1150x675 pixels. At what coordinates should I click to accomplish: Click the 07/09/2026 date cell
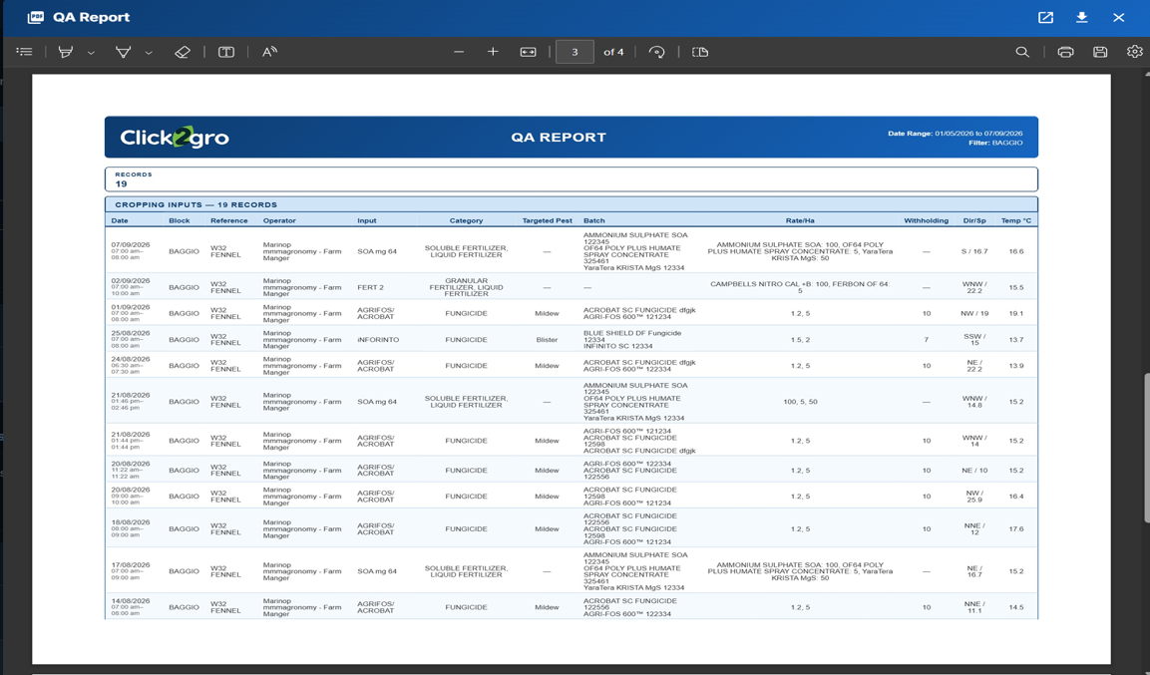[x=130, y=245]
